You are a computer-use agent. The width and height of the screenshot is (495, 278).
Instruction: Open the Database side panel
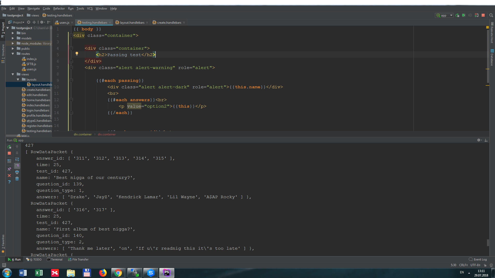click(x=492, y=58)
